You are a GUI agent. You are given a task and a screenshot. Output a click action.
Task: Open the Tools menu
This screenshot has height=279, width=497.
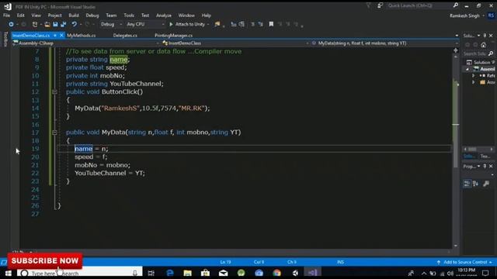pos(129,15)
